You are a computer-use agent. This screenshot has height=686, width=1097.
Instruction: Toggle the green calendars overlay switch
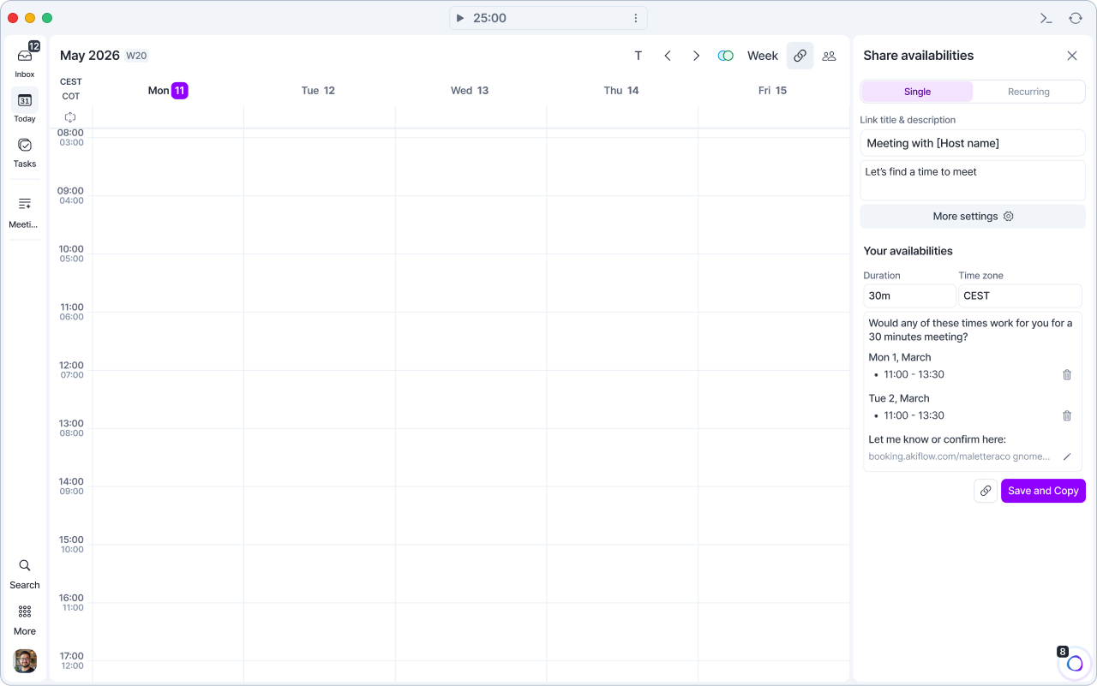coord(726,56)
